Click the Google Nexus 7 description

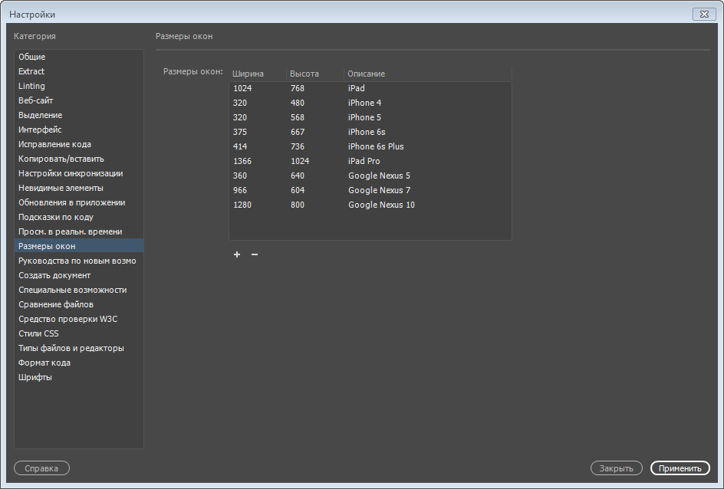click(x=379, y=190)
